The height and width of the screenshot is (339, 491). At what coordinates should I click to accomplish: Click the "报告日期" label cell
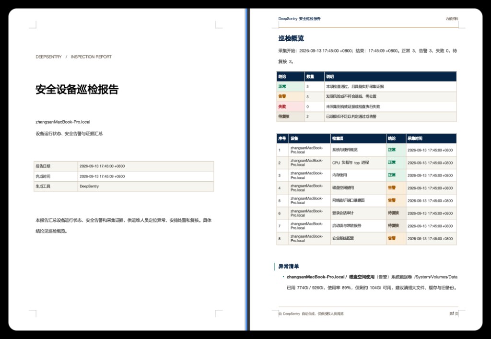56,166
